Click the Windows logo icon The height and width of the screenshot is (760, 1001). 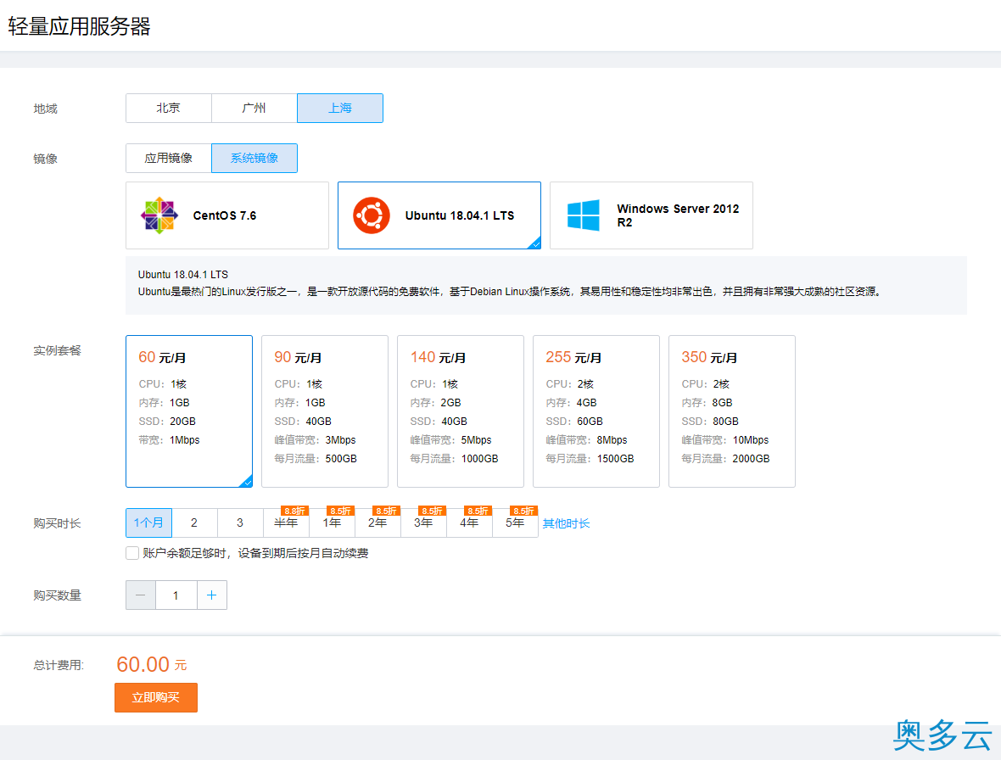click(x=584, y=215)
